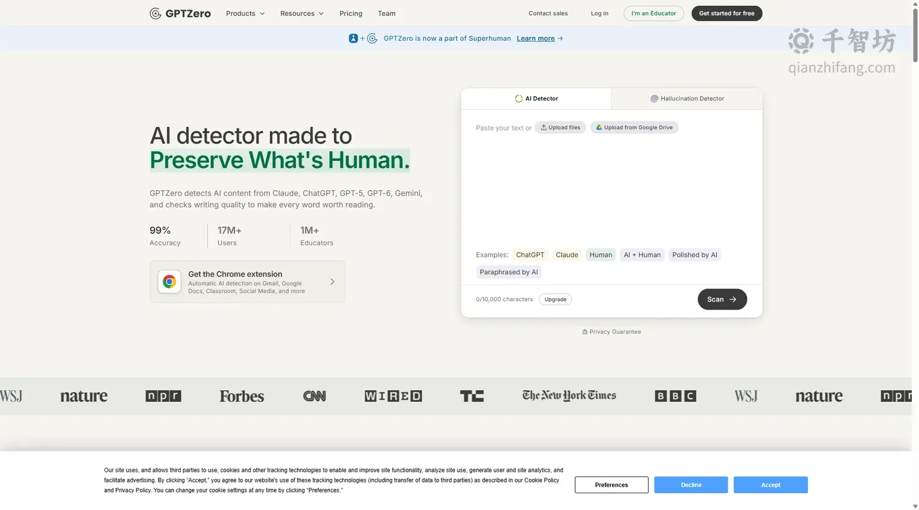Viewport: 919px width, 510px height.
Task: Open Get the Chrome extension chevron
Action: 333,282
